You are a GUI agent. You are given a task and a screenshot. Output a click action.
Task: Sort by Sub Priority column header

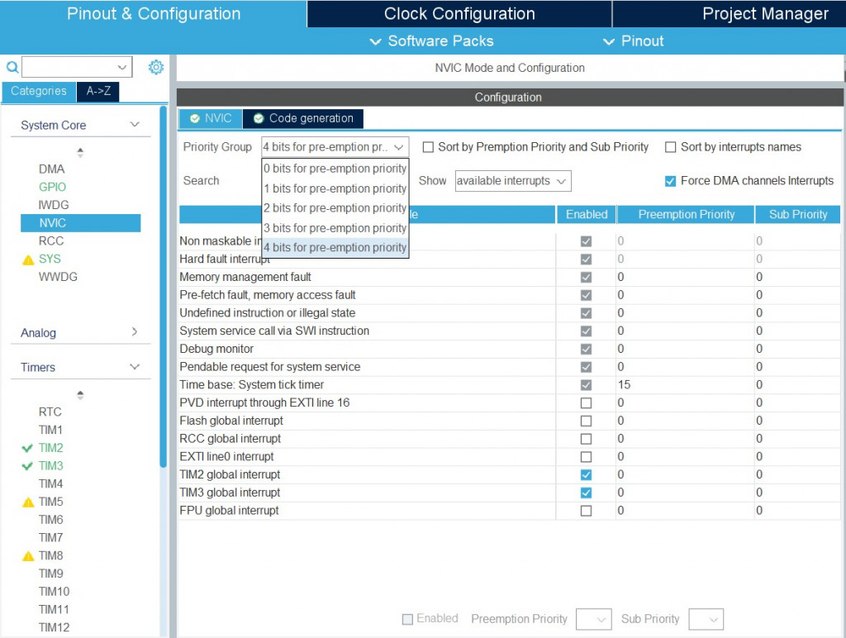tap(798, 214)
